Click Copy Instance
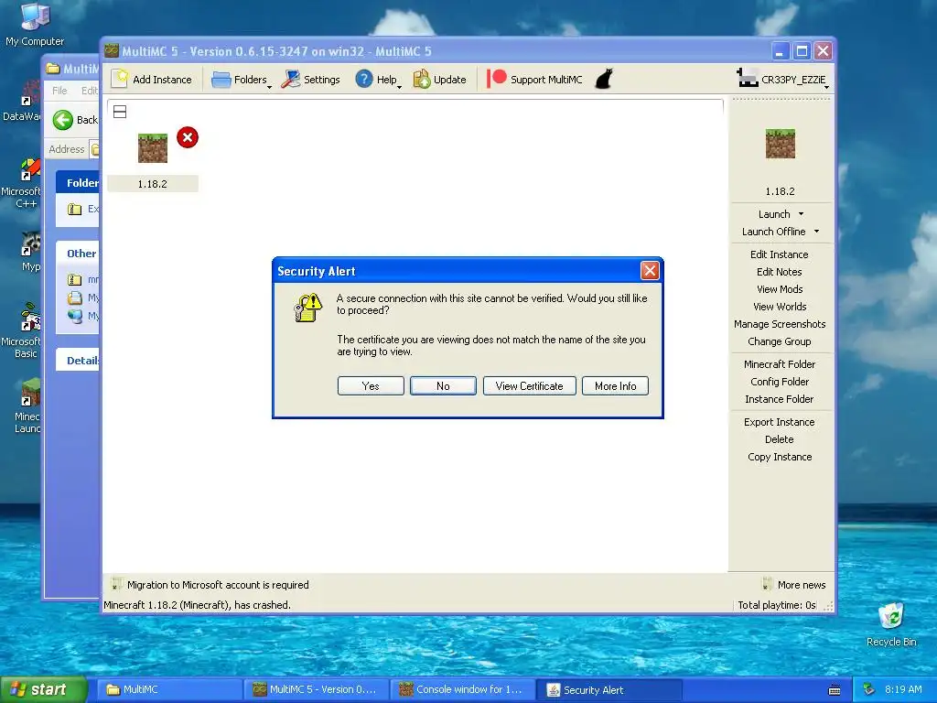Viewport: 937px width, 703px height. point(780,456)
